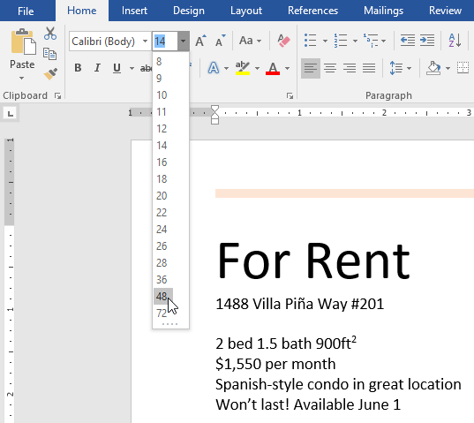This screenshot has height=423, width=474.
Task: Switch to the Layout tab
Action: (x=246, y=11)
